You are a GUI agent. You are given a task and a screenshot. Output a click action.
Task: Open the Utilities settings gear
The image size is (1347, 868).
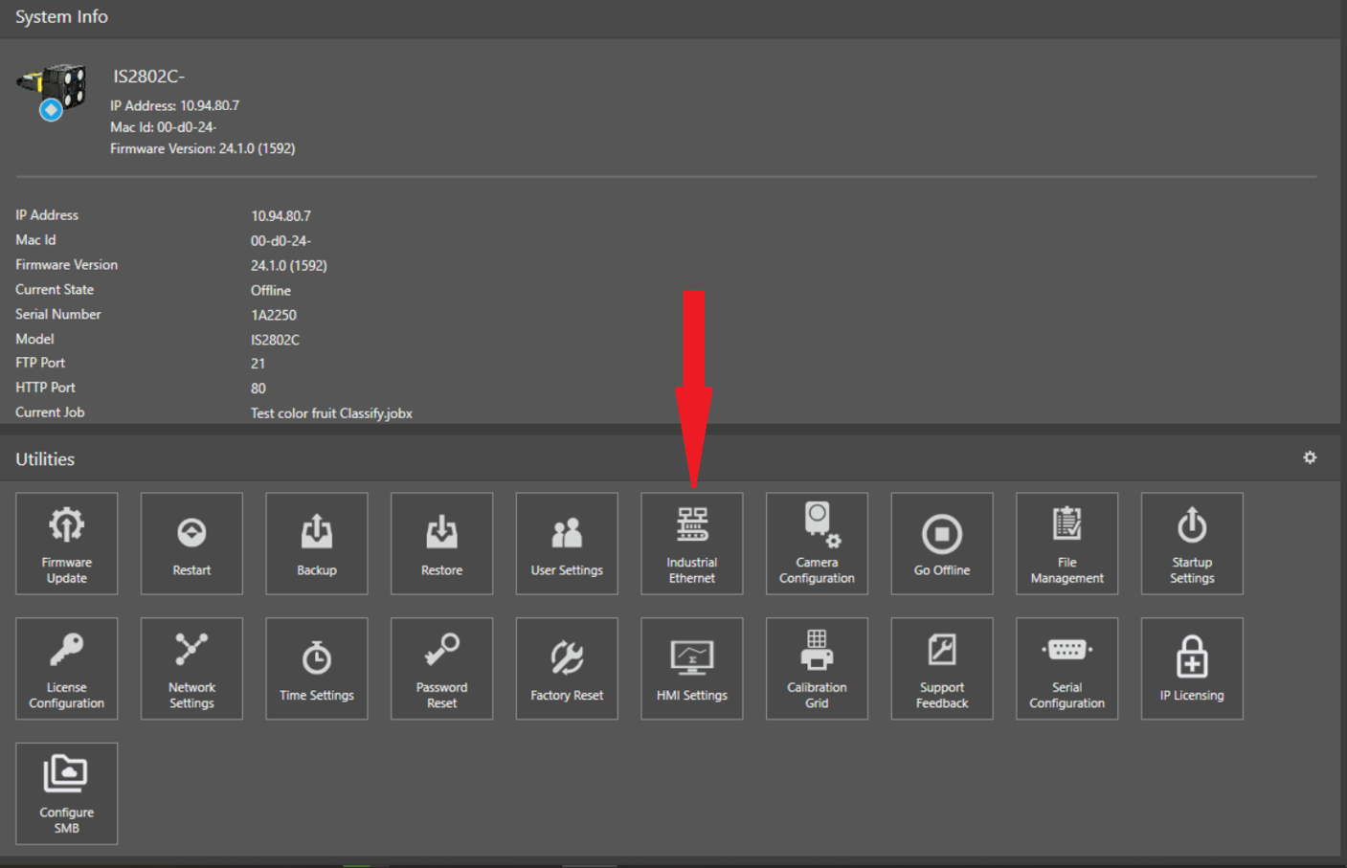click(x=1310, y=457)
